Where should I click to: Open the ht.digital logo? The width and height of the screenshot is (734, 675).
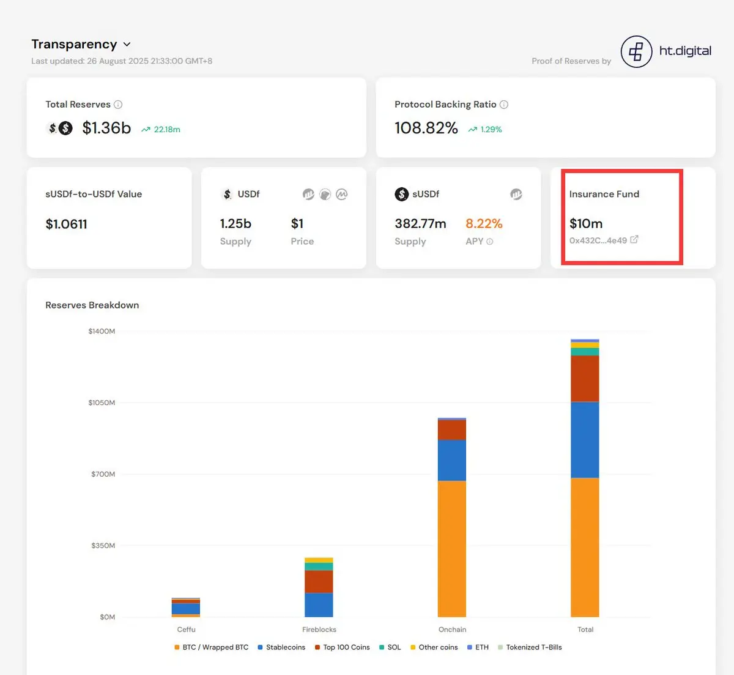636,51
